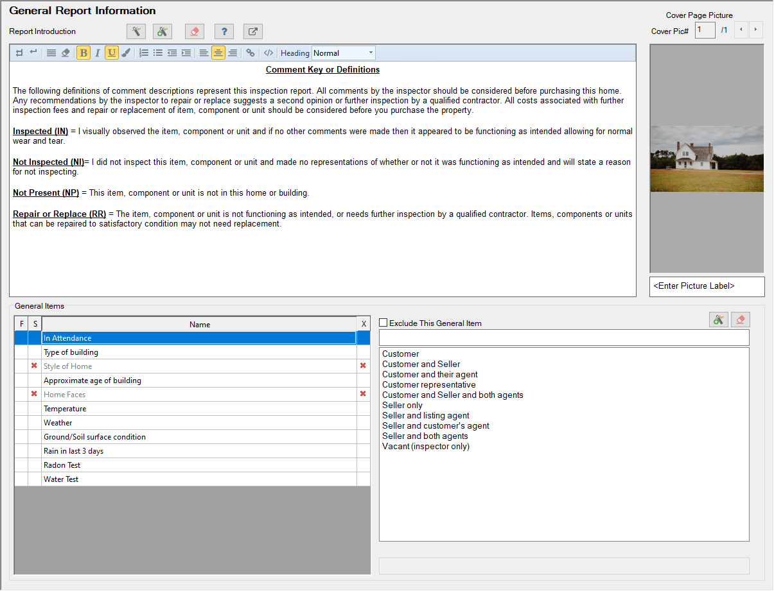Go to previous cover picture arrow
774x591 pixels.
741,30
